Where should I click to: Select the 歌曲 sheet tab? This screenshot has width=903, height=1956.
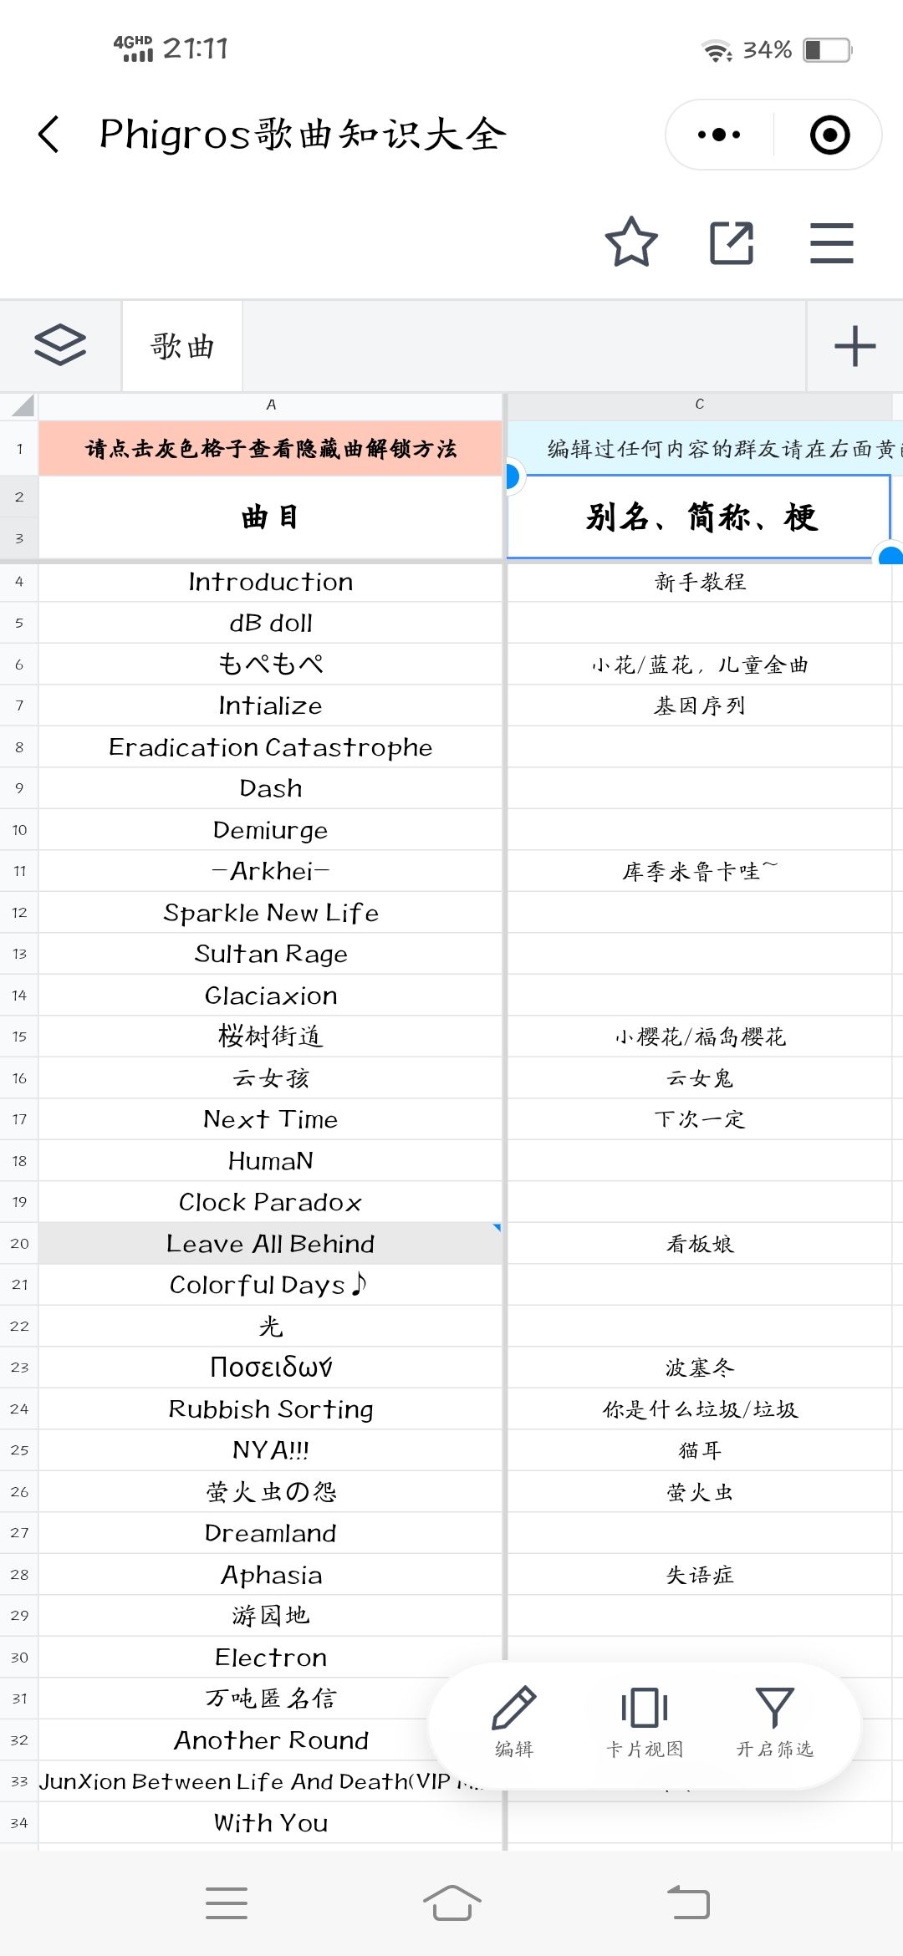(182, 346)
